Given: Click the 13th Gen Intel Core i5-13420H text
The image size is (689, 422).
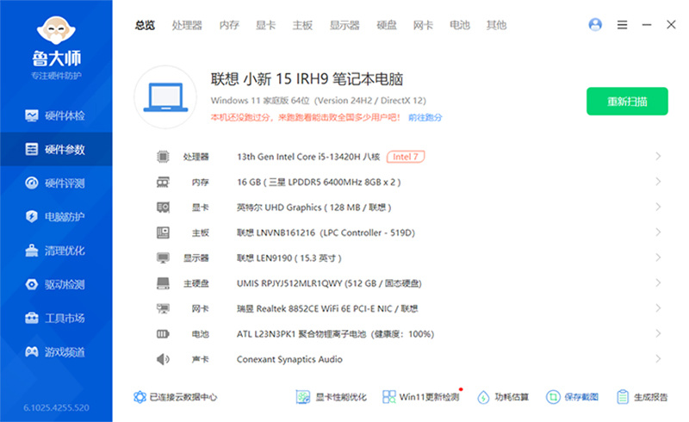Looking at the screenshot, I should (x=308, y=157).
